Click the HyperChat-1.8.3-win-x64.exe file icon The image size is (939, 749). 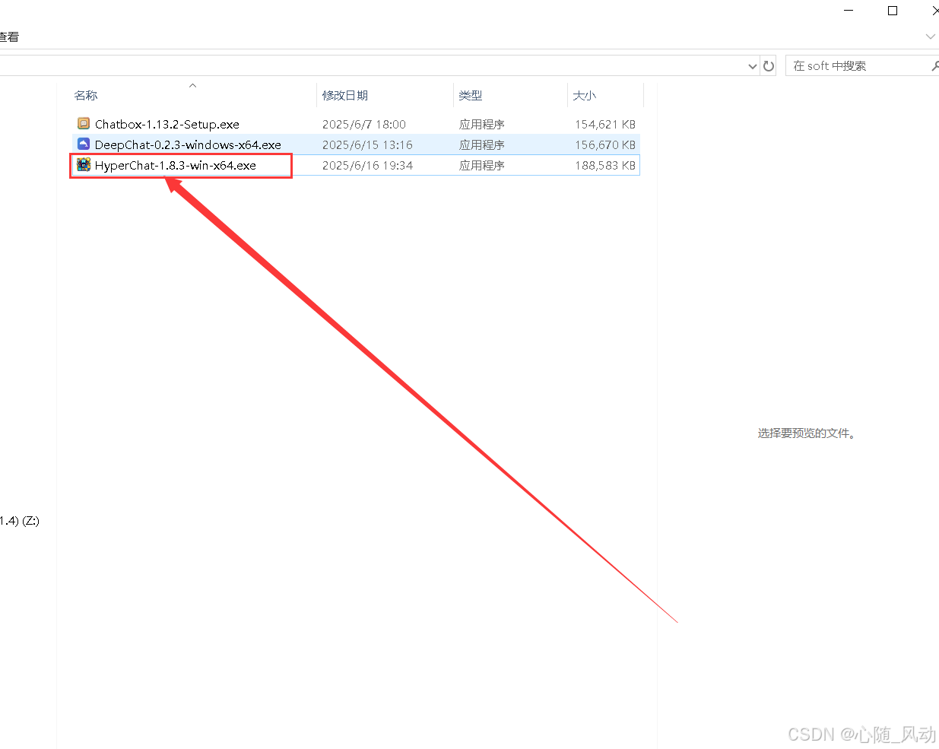[84, 164]
